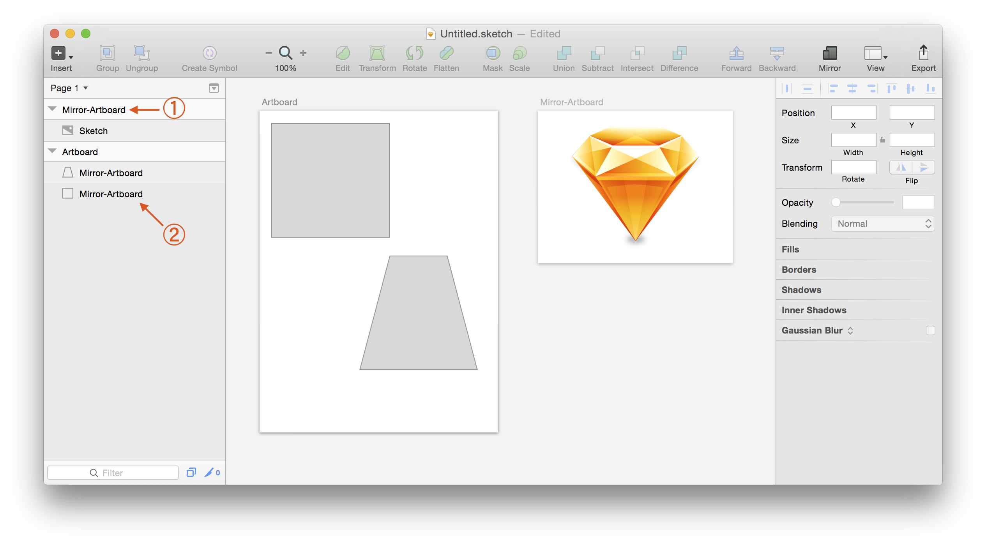
Task: Click the Union boolean operation icon
Action: [564, 53]
